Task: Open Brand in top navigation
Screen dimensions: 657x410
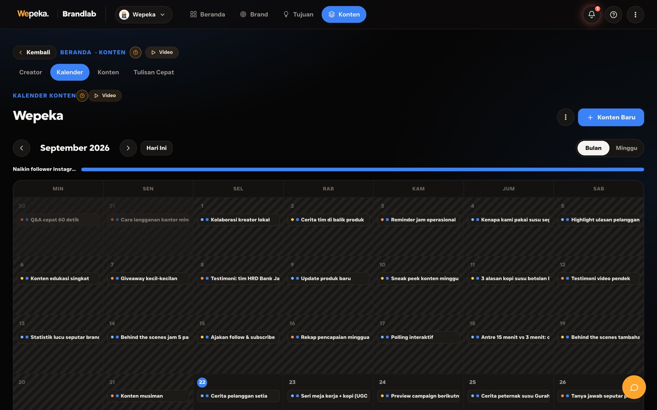Action: 254,14
